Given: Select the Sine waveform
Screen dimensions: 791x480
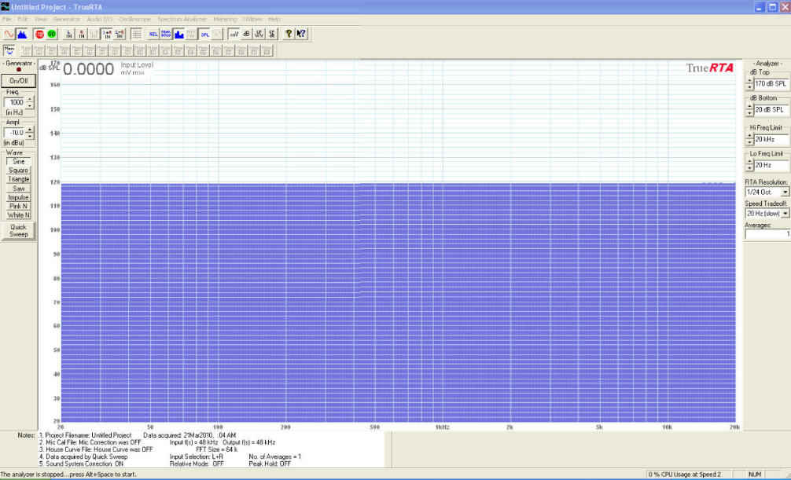Looking at the screenshot, I should [19, 161].
